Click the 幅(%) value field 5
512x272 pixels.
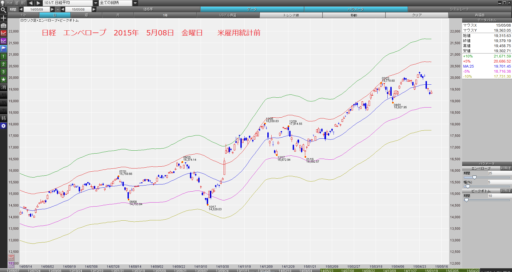coord(499,182)
